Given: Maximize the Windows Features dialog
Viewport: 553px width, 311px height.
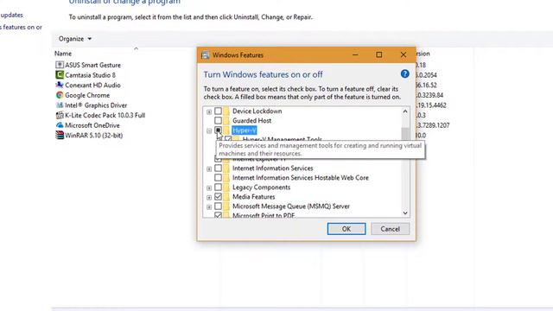Looking at the screenshot, I should coord(378,54).
